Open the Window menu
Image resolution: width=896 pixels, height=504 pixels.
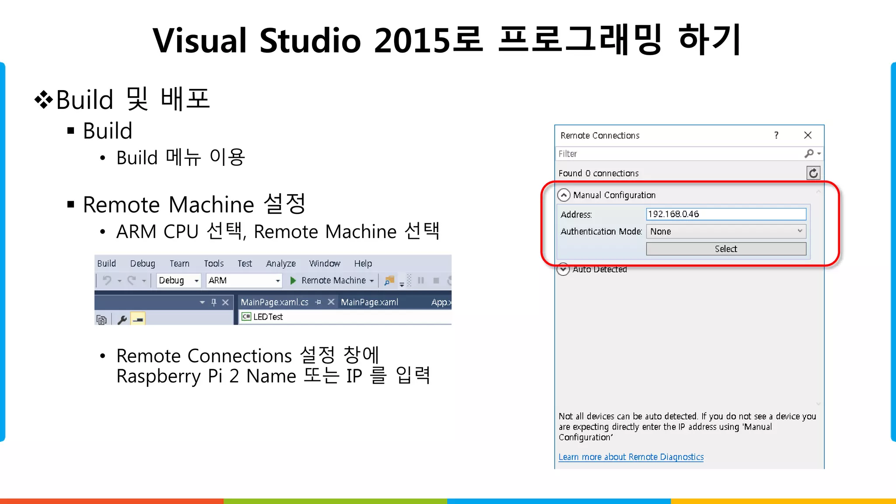point(325,263)
